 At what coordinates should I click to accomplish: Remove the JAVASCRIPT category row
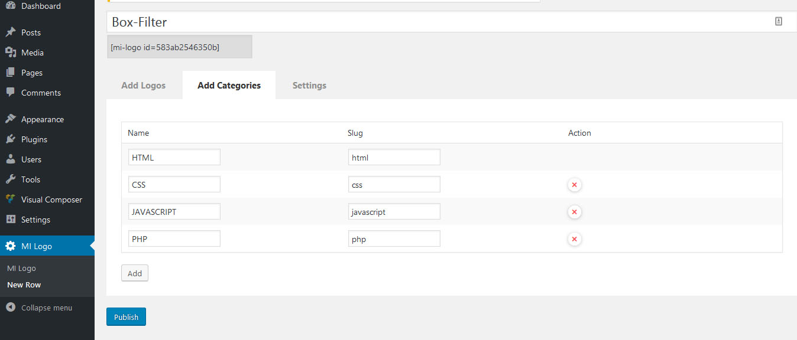574,212
